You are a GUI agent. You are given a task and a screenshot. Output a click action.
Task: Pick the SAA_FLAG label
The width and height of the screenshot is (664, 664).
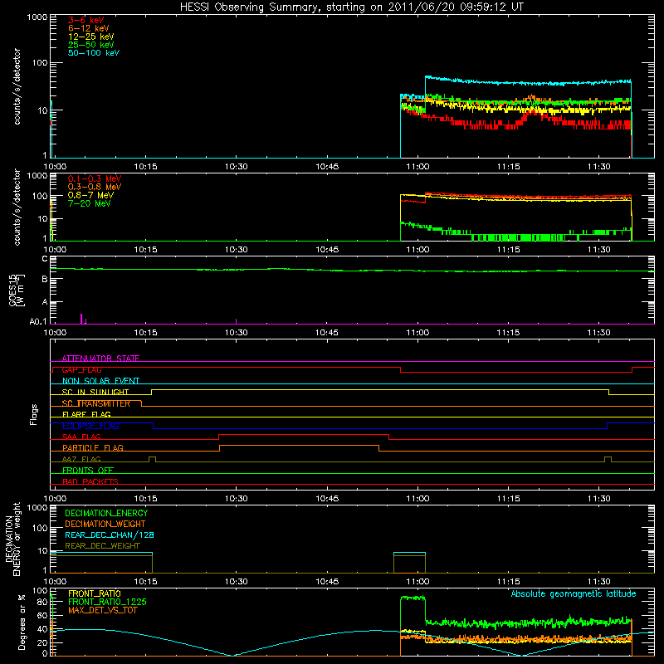coord(81,437)
